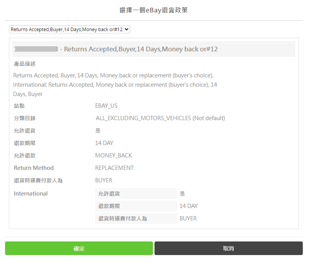The width and height of the screenshot is (309, 264).
Task: Click the MONEY_BACK value
Action: click(x=113, y=156)
